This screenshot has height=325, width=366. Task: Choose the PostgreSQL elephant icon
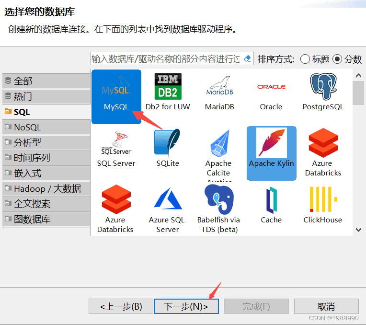pyautogui.click(x=323, y=86)
